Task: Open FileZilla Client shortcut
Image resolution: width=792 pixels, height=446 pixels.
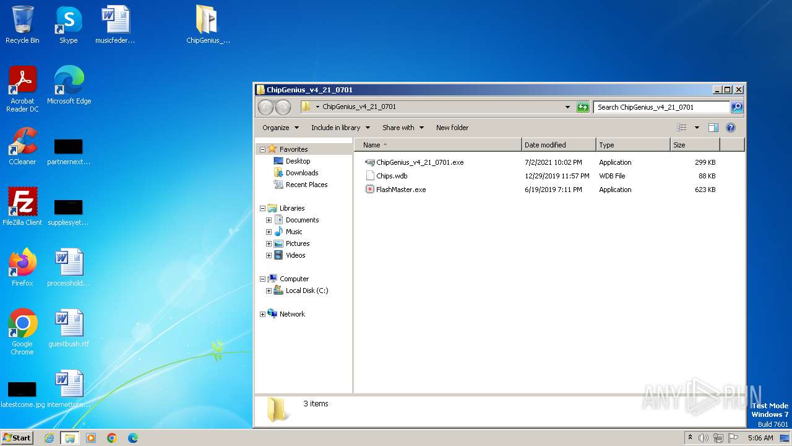Action: [22, 207]
